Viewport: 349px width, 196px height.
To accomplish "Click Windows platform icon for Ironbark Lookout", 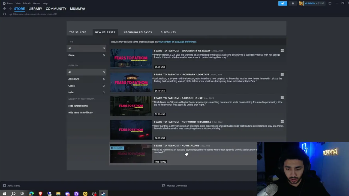I will point(282,74).
